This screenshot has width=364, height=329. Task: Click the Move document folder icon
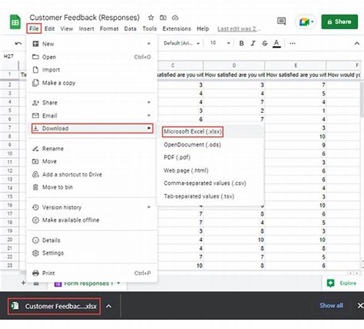pyautogui.click(x=163, y=17)
